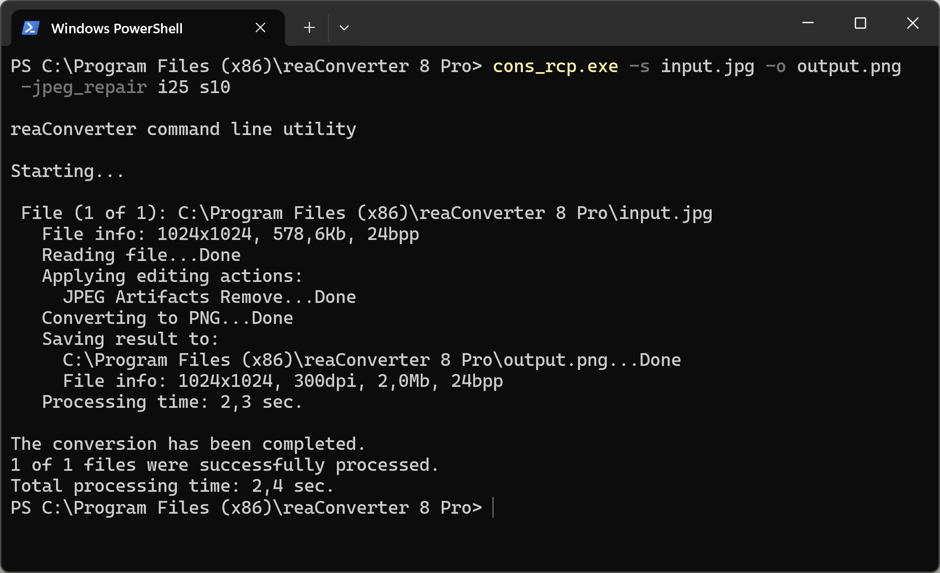Click input.jpg in the typed command
This screenshot has width=940, height=573.
[x=708, y=67]
